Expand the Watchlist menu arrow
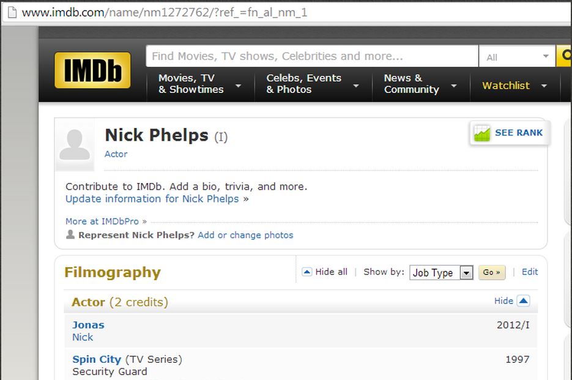The image size is (572, 380). [x=544, y=86]
